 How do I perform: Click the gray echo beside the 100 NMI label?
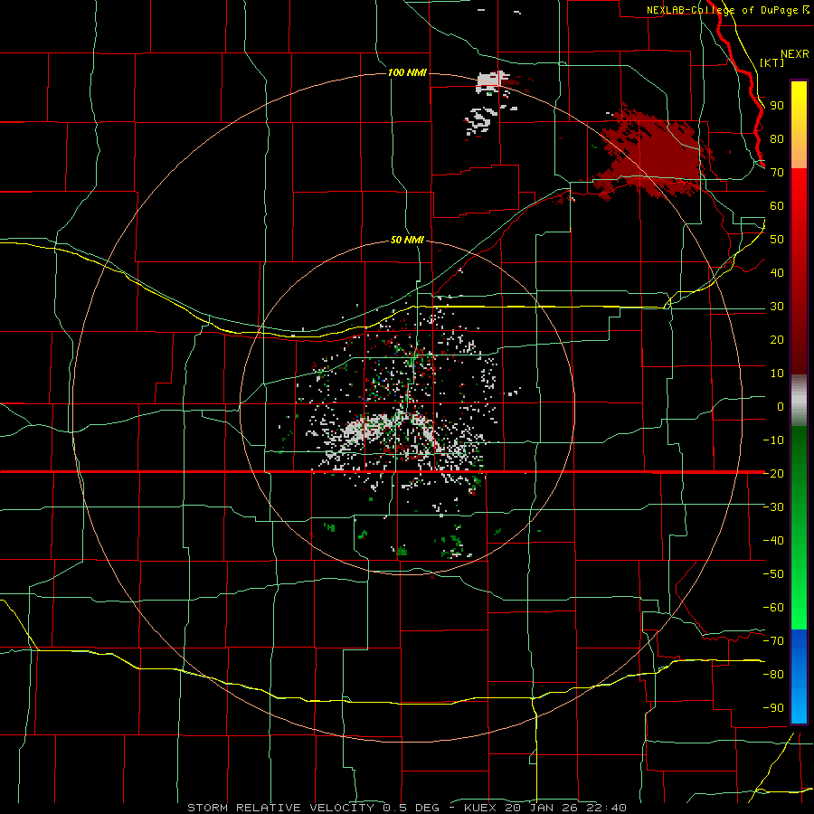click(491, 82)
